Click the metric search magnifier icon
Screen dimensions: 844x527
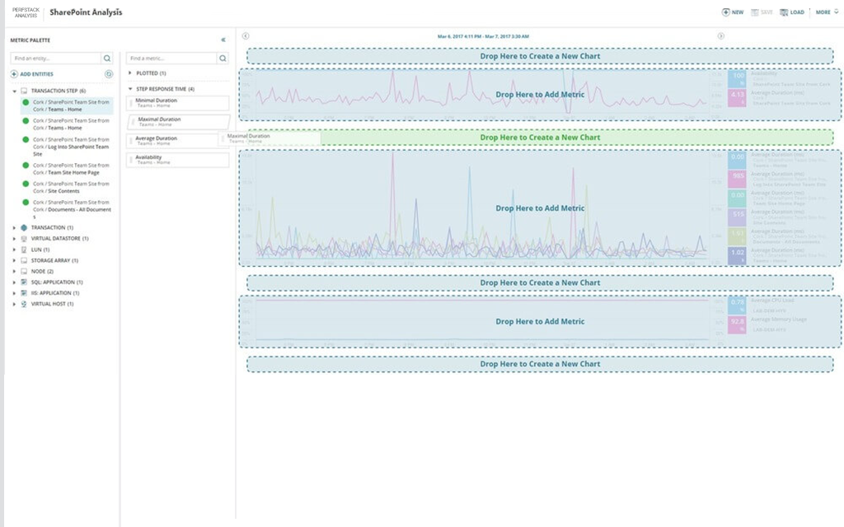click(221, 58)
